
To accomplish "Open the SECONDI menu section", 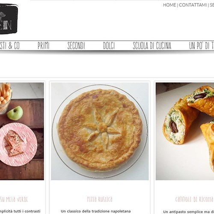I will point(76,46).
